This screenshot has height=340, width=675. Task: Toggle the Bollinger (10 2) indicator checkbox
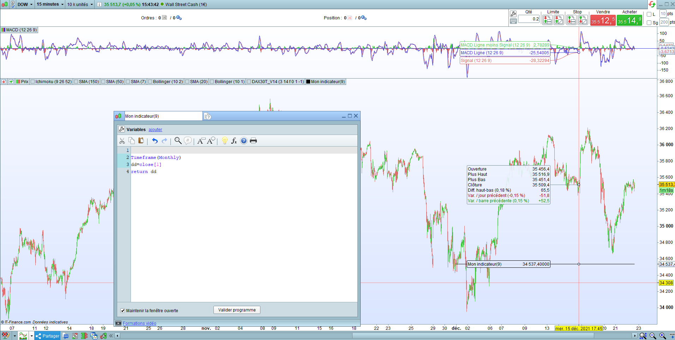tap(150, 82)
